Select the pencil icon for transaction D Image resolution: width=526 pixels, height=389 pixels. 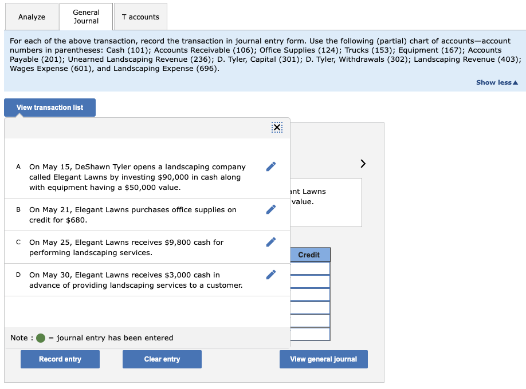point(270,275)
